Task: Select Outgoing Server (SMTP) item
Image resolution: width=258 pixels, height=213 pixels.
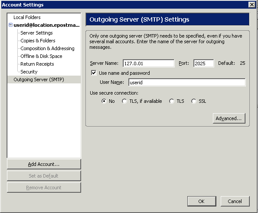Action: (44, 79)
